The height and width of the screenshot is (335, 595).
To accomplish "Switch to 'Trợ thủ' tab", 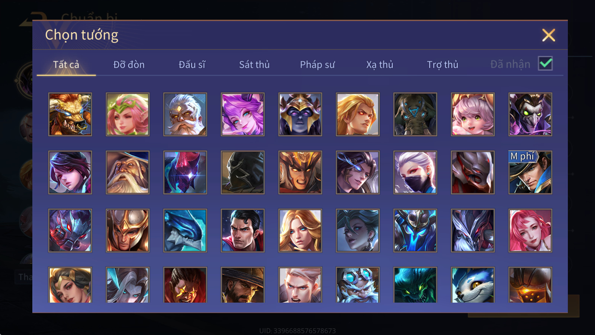I will pyautogui.click(x=443, y=64).
